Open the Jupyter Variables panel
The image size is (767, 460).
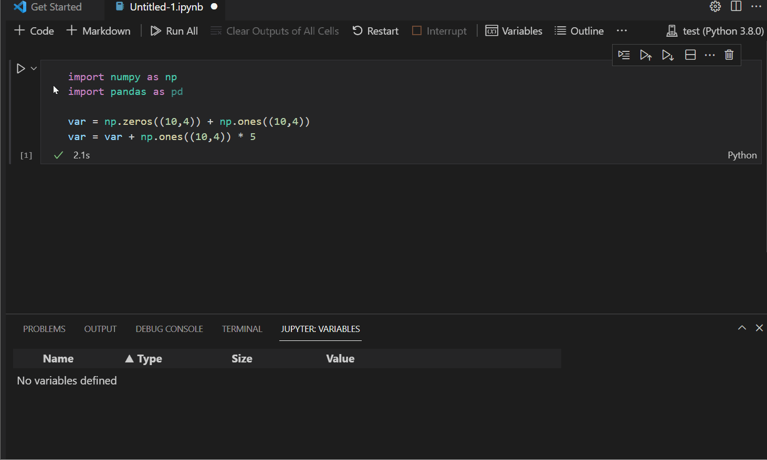pos(513,30)
